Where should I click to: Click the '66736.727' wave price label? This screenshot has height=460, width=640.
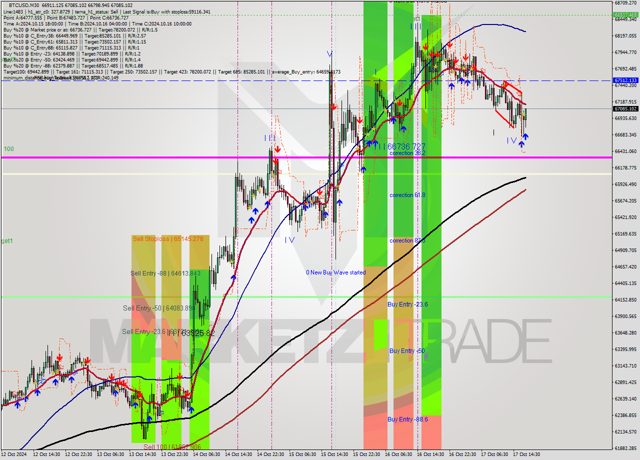point(406,146)
